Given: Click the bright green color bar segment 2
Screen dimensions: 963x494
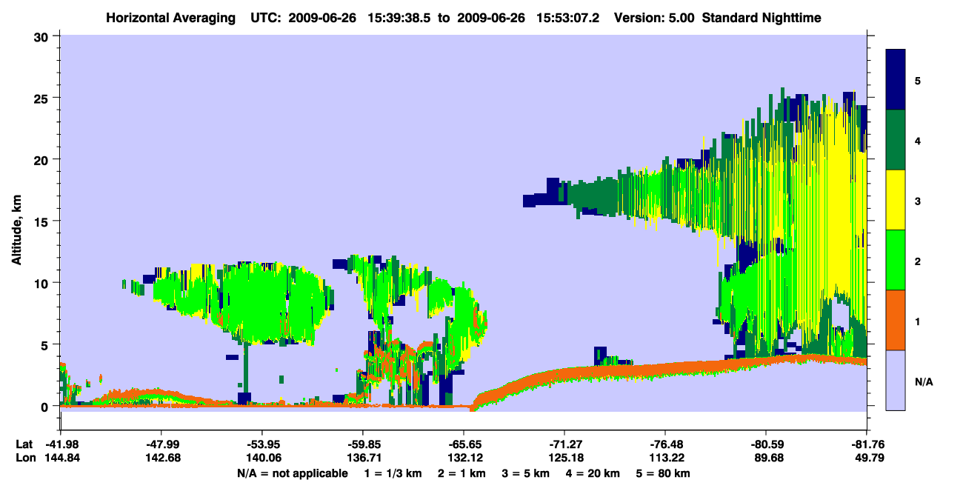Looking at the screenshot, I should point(896,260).
